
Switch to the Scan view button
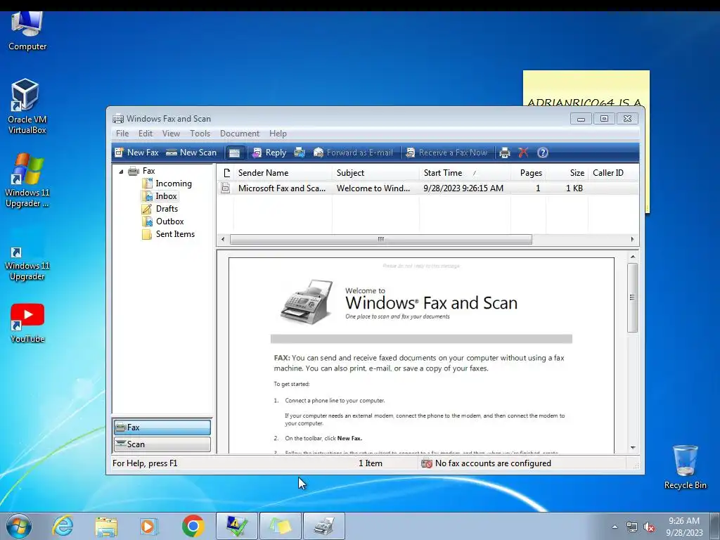162,444
